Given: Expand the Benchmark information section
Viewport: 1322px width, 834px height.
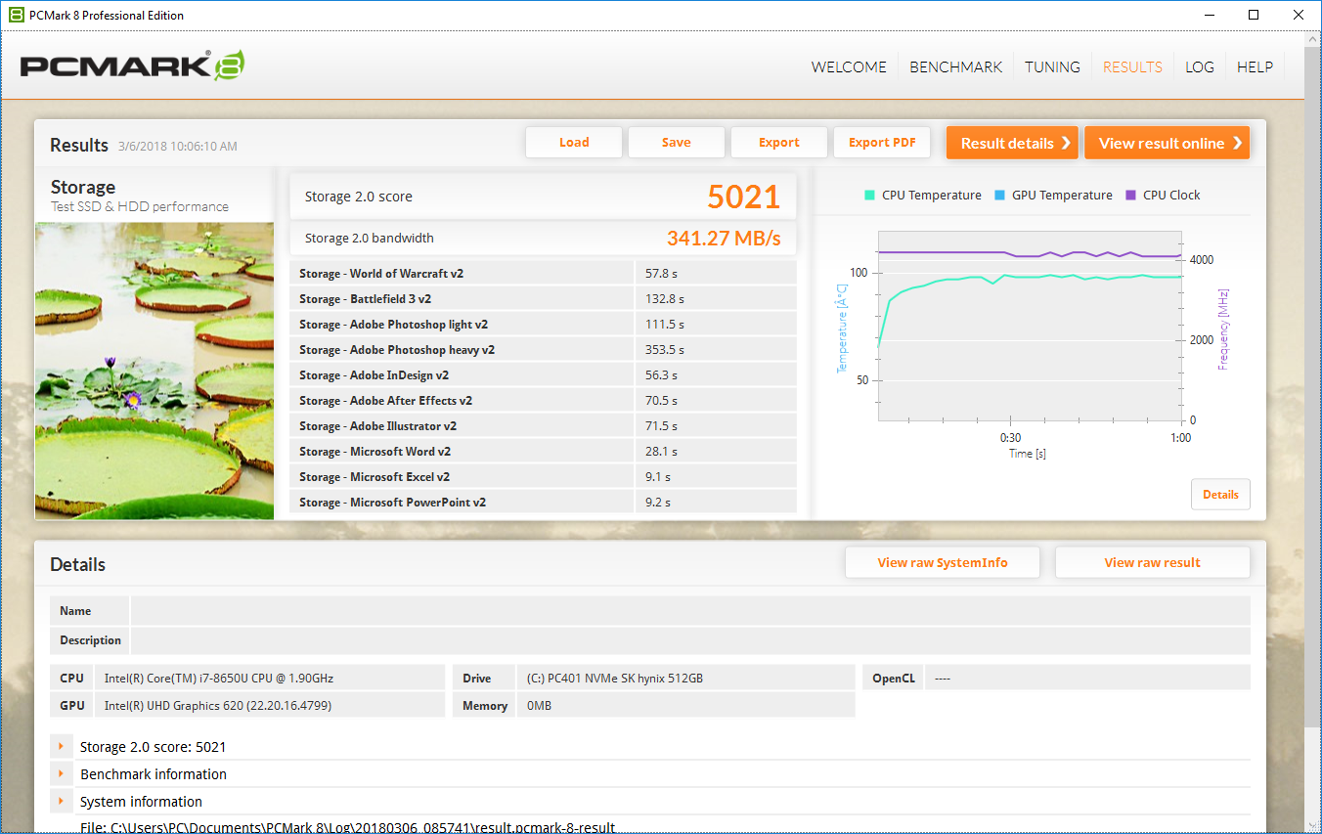Looking at the screenshot, I should [61, 773].
